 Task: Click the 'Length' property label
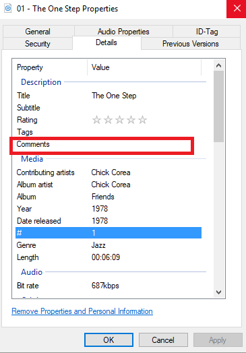[28, 257]
